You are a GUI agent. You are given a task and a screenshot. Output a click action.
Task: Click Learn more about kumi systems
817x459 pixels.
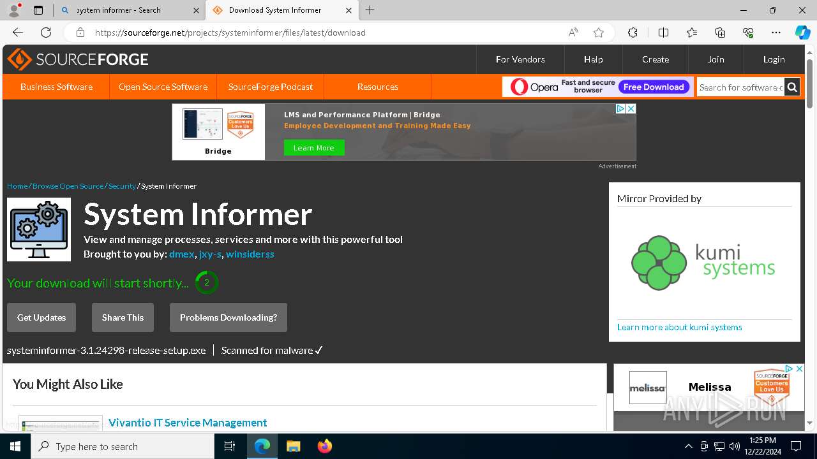[x=680, y=327]
